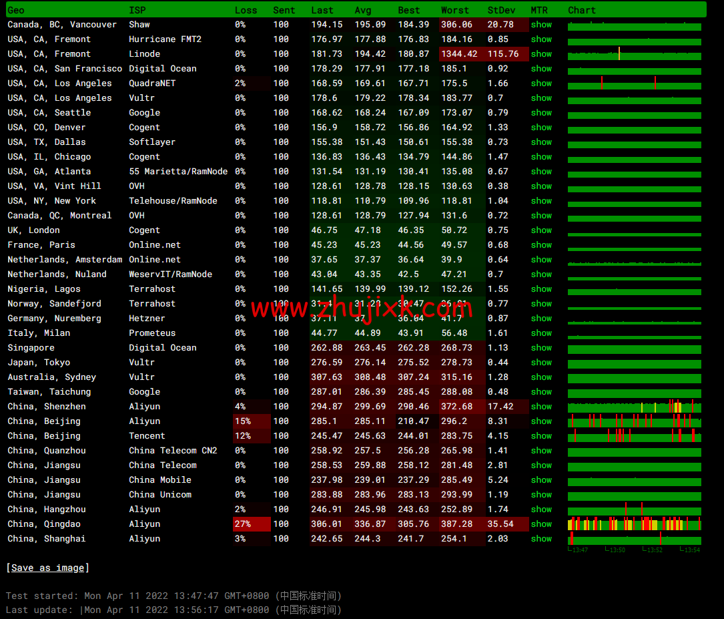Click the Loss column header
The image size is (724, 619).
[x=246, y=10]
